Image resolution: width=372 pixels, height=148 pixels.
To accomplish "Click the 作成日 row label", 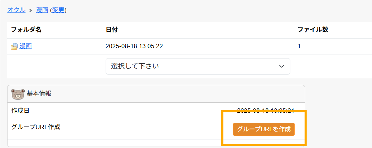I will pyautogui.click(x=20, y=111).
